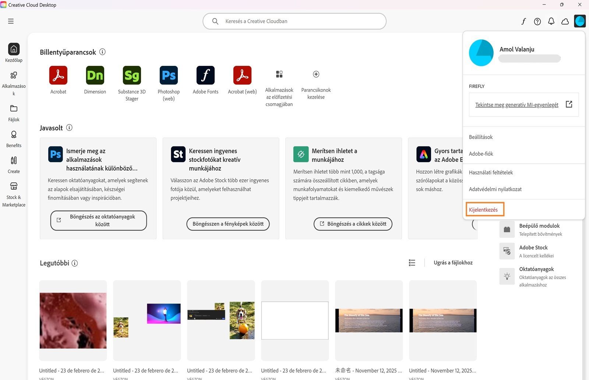Open the red abstract canvas thumbnail

pyautogui.click(x=73, y=320)
